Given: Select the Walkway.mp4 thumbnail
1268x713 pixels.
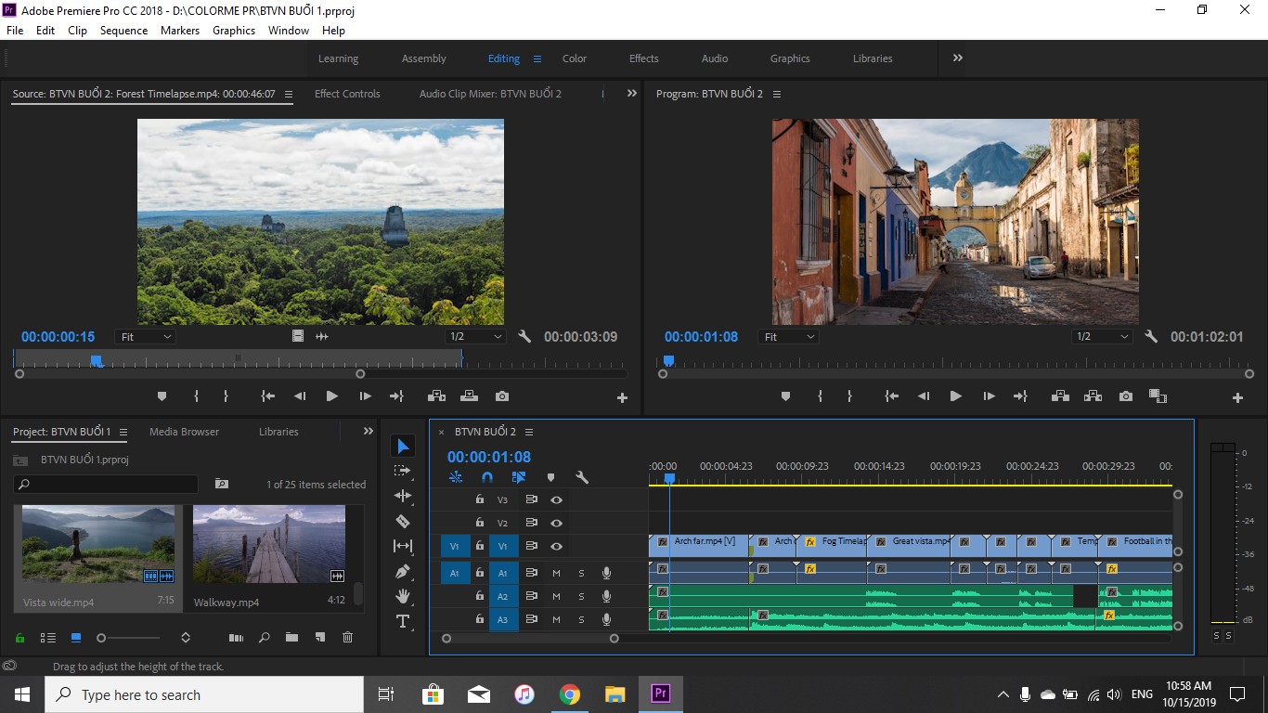Looking at the screenshot, I should coord(269,544).
